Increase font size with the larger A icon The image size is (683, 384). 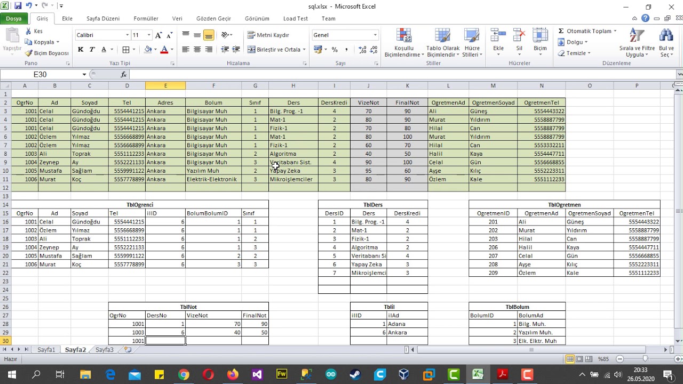pos(158,35)
